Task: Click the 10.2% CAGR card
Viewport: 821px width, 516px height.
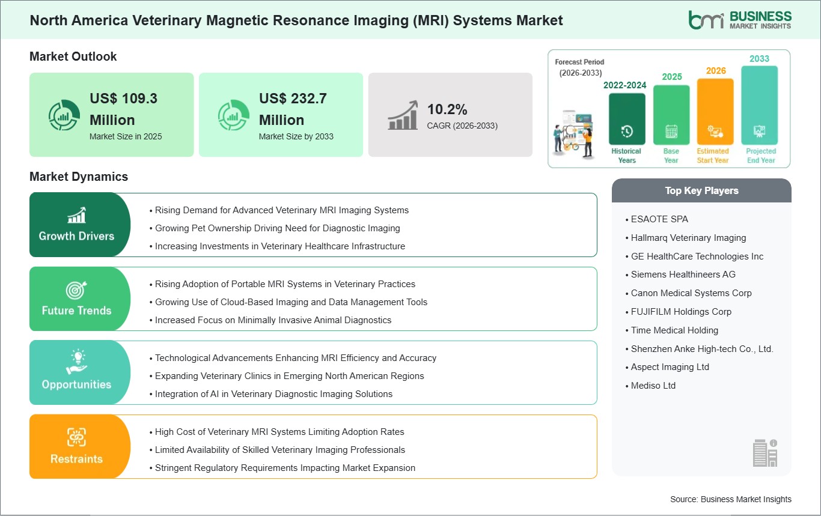Action: tap(450, 115)
